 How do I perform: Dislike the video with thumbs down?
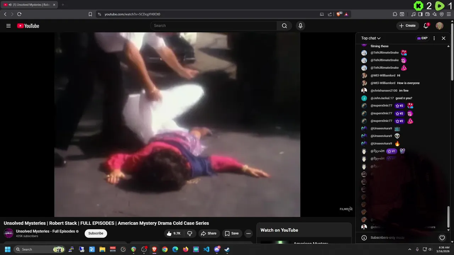coord(190,233)
